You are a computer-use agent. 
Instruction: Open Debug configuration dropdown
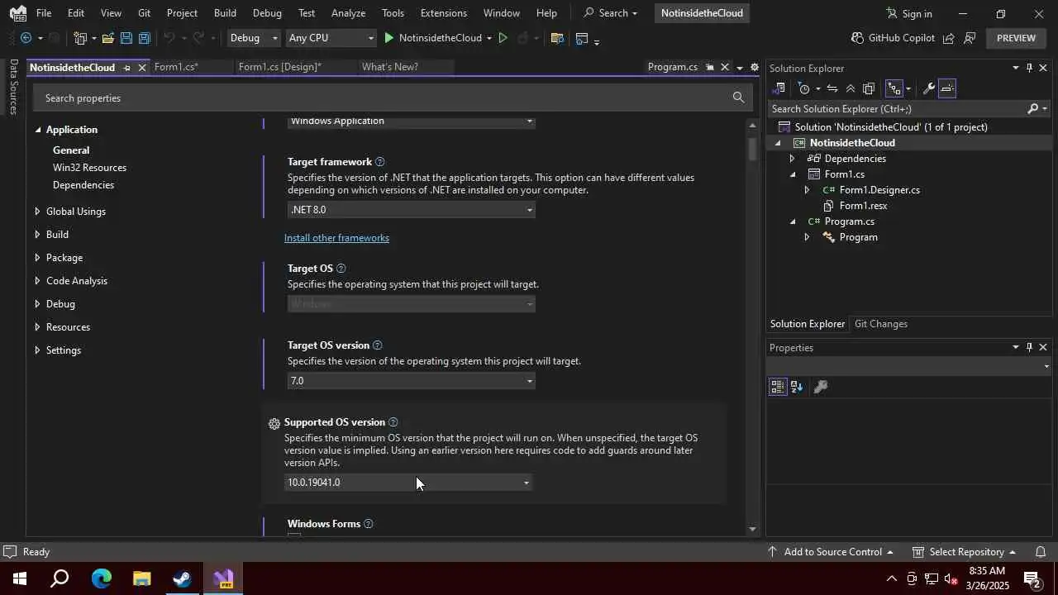[254, 38]
